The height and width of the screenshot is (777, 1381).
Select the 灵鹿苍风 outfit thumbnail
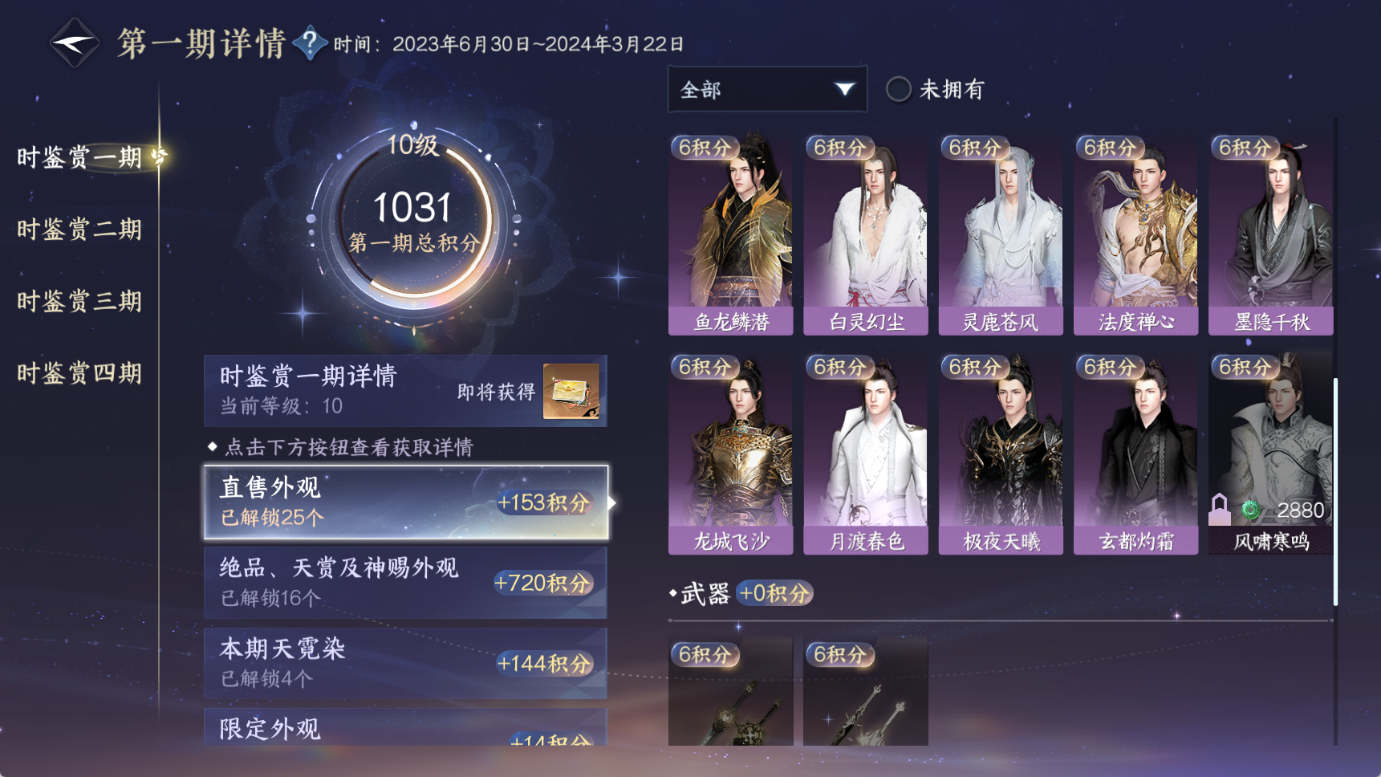coord(1001,234)
